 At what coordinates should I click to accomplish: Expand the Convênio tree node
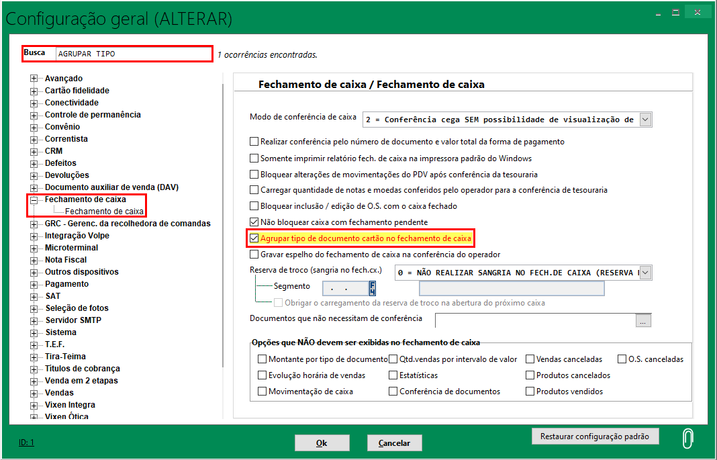tap(34, 127)
